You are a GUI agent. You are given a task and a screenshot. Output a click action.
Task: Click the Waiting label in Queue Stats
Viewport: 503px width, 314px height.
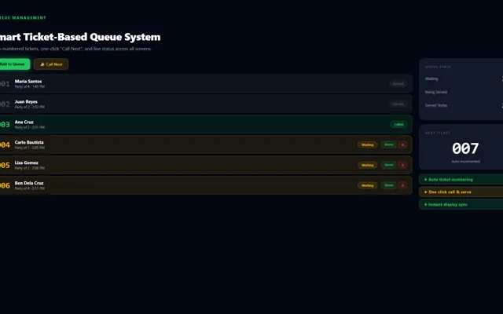click(431, 78)
